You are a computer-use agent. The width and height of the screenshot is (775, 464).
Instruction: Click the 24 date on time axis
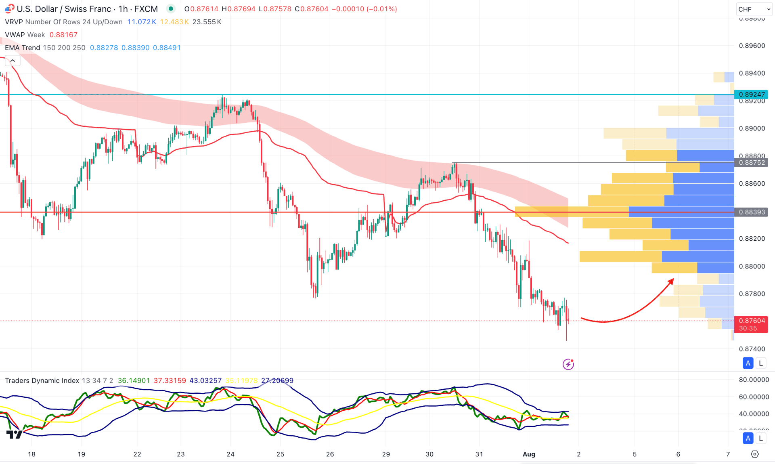[230, 454]
